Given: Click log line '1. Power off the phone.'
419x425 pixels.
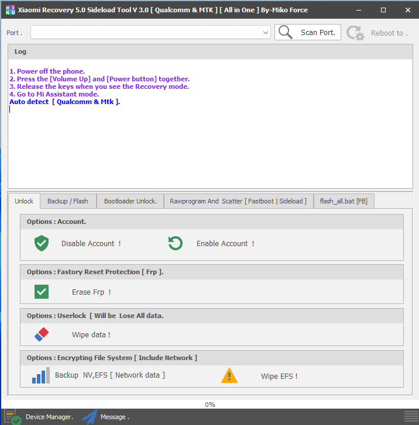Looking at the screenshot, I should point(47,71).
